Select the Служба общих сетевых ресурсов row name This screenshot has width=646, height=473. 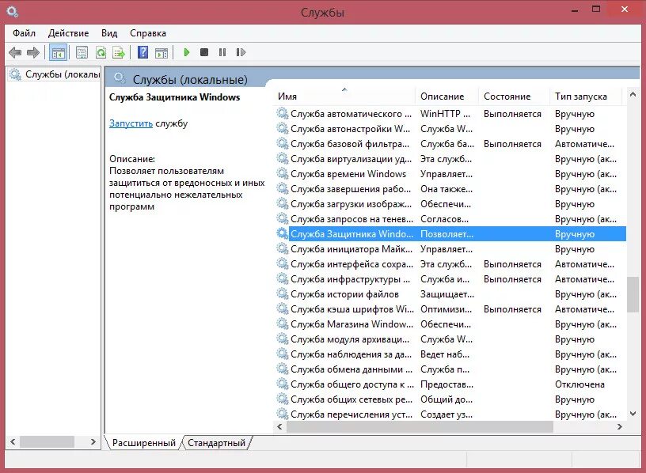tap(351, 399)
